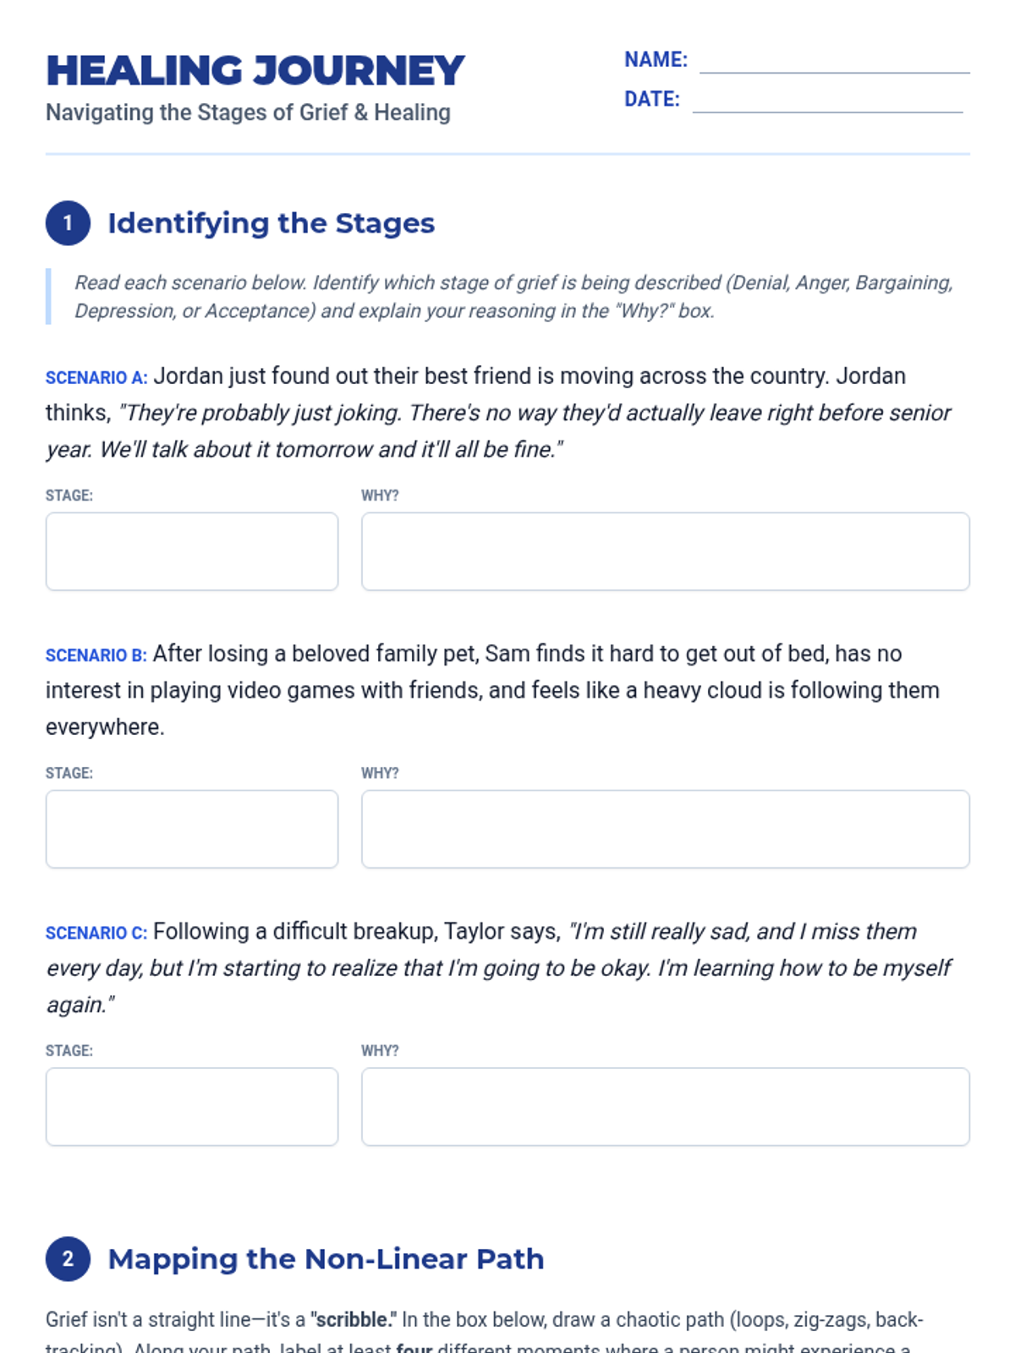
Task: Click the SCENARIO A label
Action: point(96,377)
